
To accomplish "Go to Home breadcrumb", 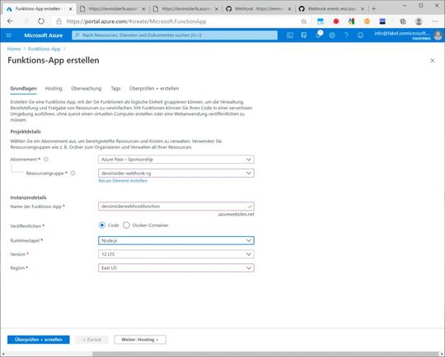I will tap(14, 49).
